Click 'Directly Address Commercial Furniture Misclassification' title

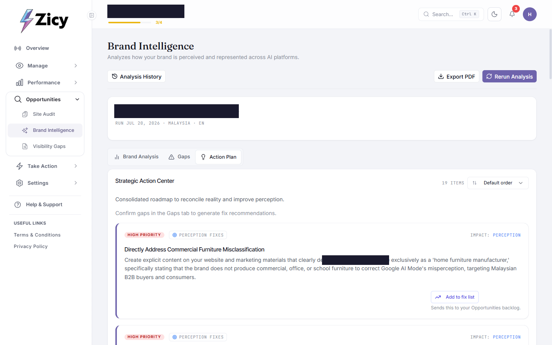pyautogui.click(x=194, y=250)
